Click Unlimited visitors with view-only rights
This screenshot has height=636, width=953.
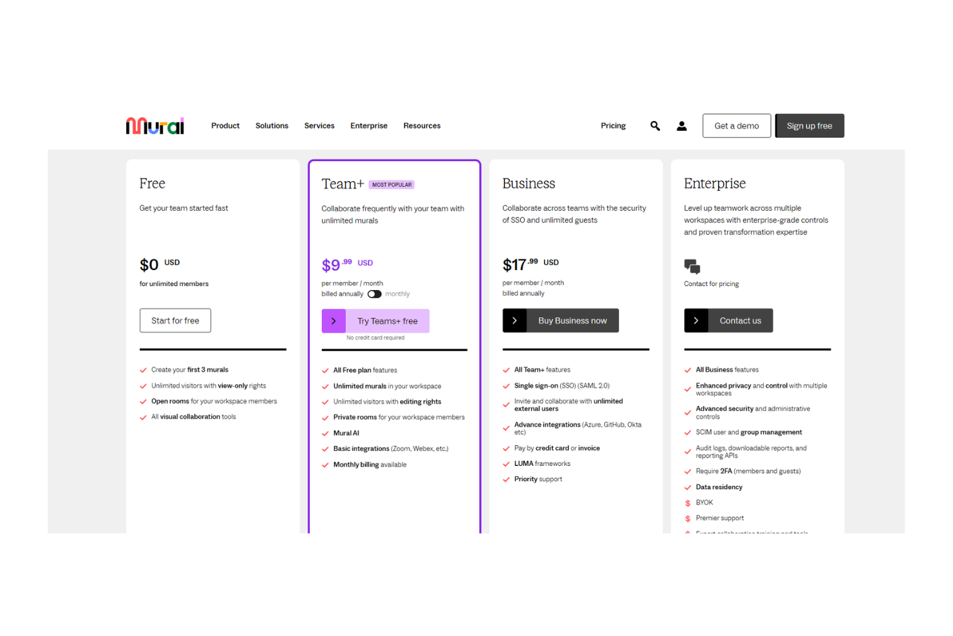pos(209,386)
